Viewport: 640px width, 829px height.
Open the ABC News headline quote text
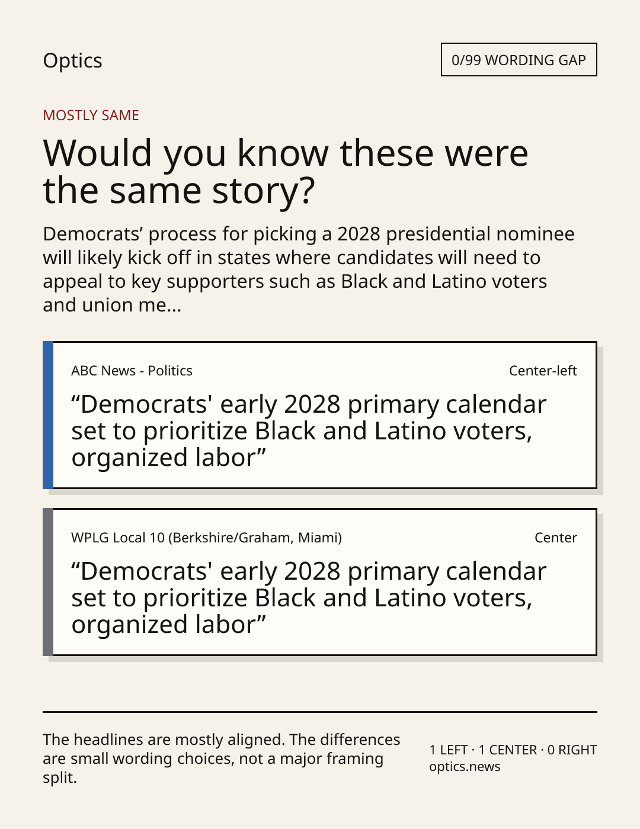click(x=309, y=431)
